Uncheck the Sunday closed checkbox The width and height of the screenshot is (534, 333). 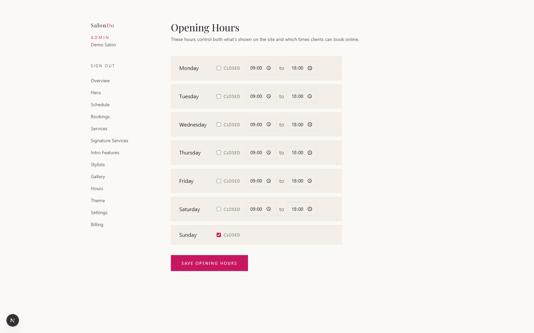pos(219,235)
